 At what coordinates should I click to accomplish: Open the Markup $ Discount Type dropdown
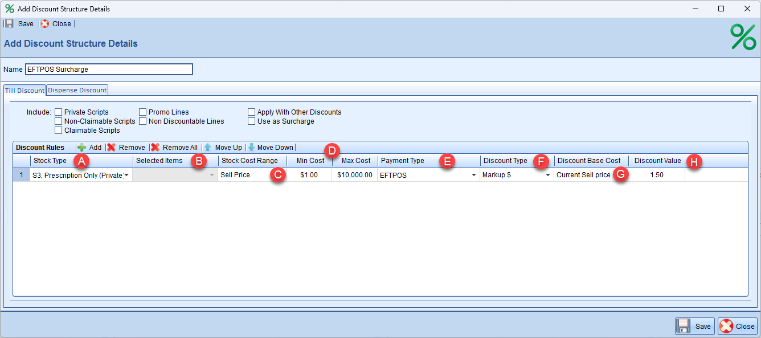pos(548,176)
